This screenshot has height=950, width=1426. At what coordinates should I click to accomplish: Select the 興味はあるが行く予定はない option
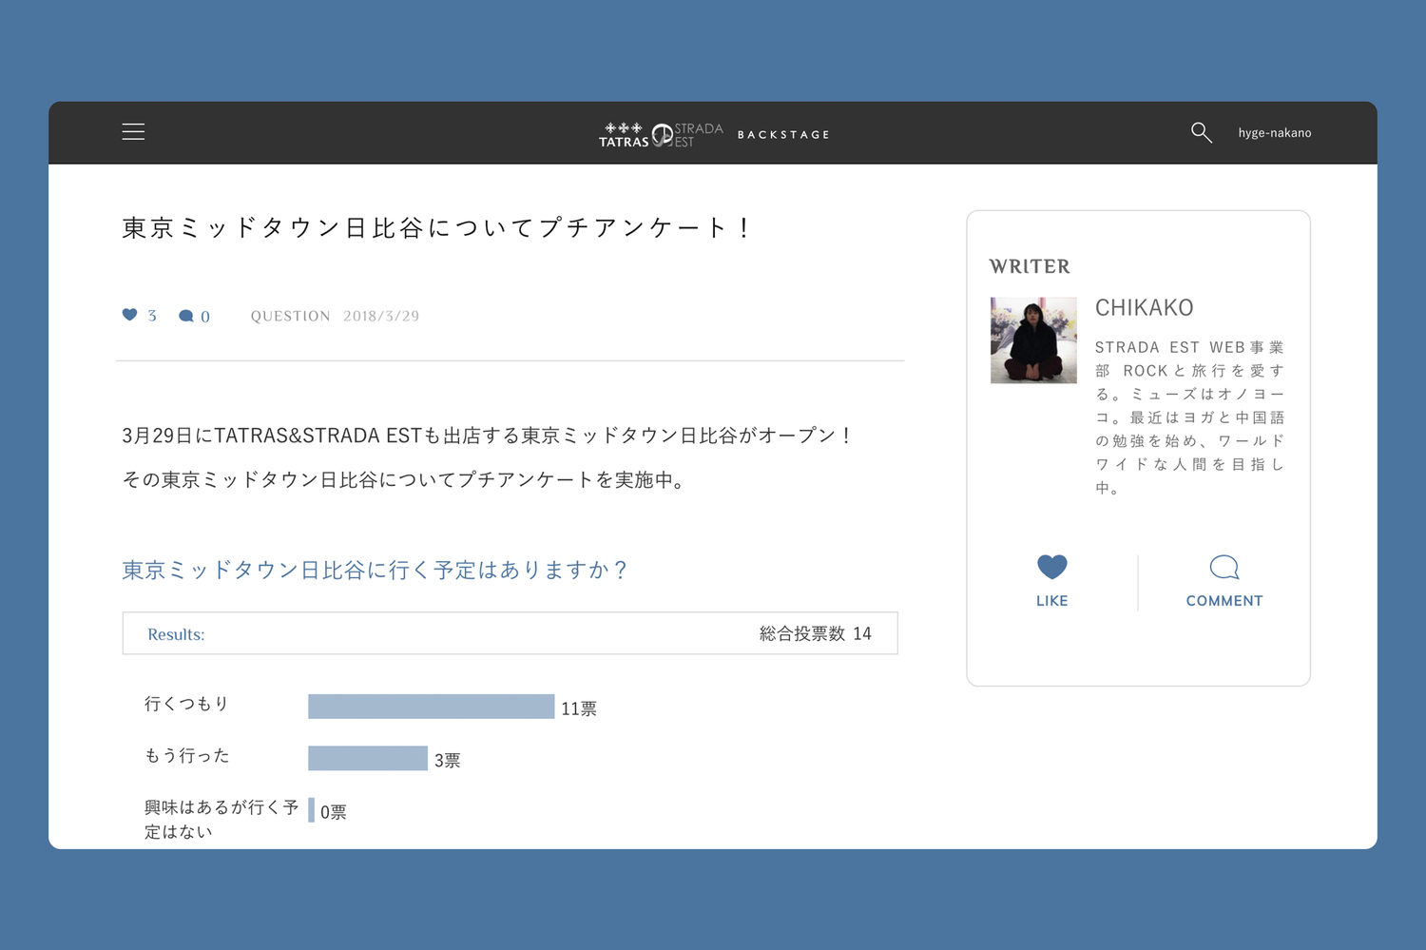222,820
